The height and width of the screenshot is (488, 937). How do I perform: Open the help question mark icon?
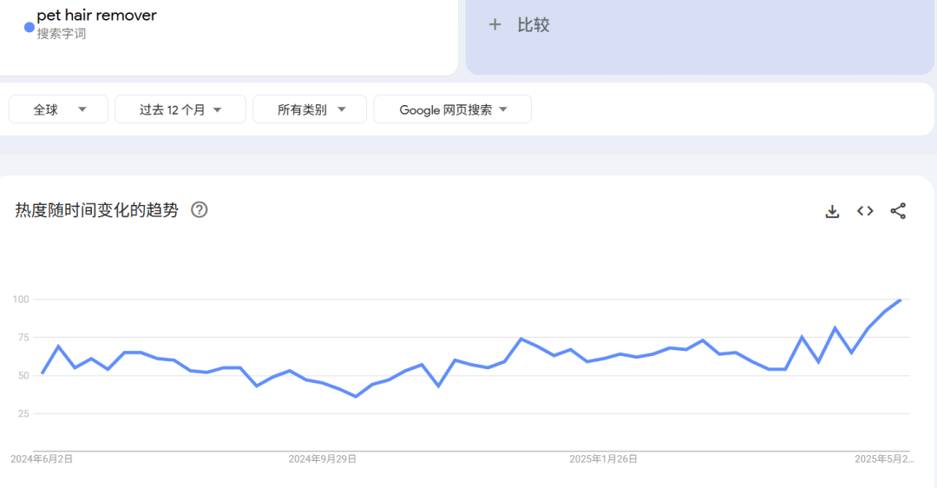click(x=200, y=210)
